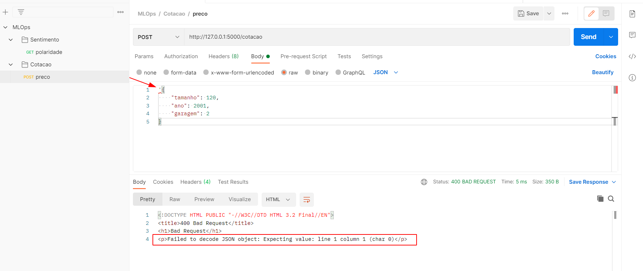Search the response with magnifier icon

pyautogui.click(x=611, y=199)
